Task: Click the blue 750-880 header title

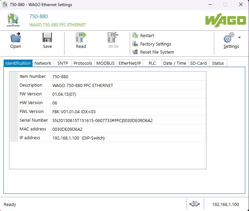Action: (x=39, y=17)
